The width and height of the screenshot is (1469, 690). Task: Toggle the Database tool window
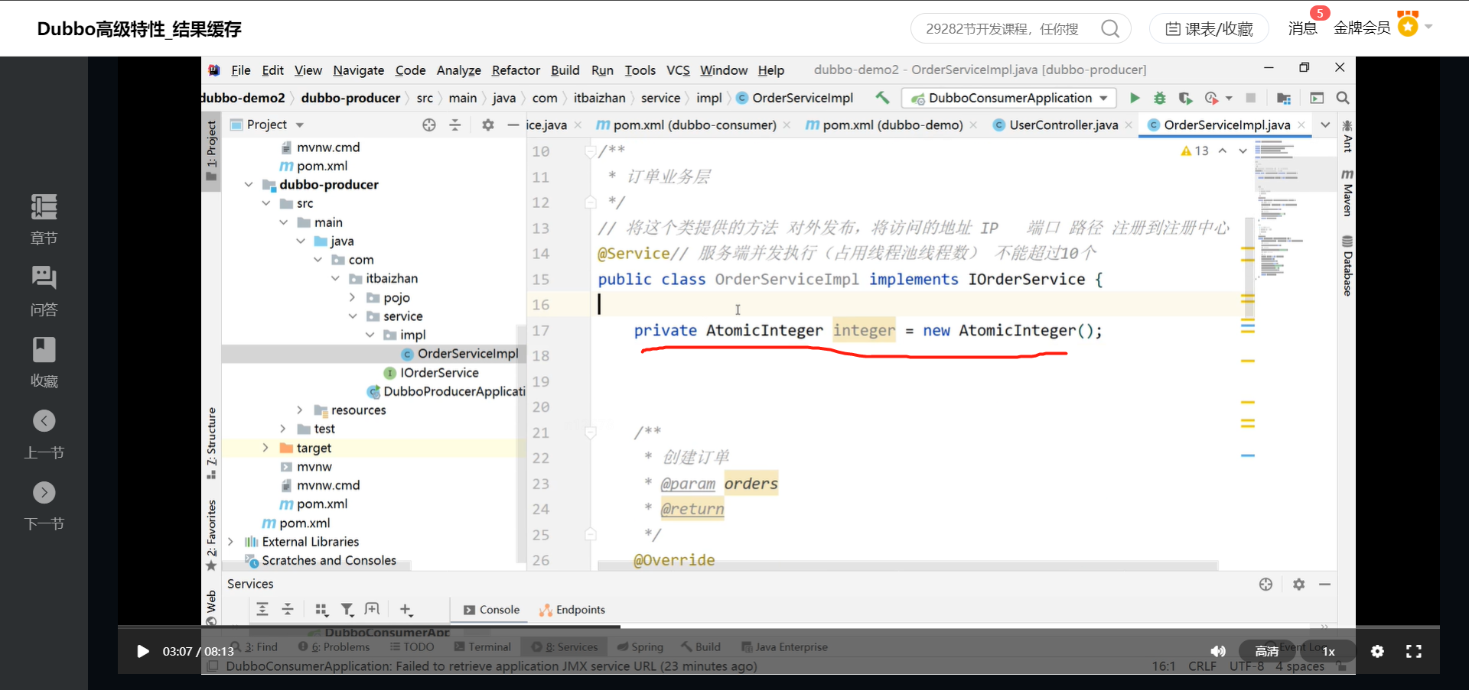tap(1347, 265)
